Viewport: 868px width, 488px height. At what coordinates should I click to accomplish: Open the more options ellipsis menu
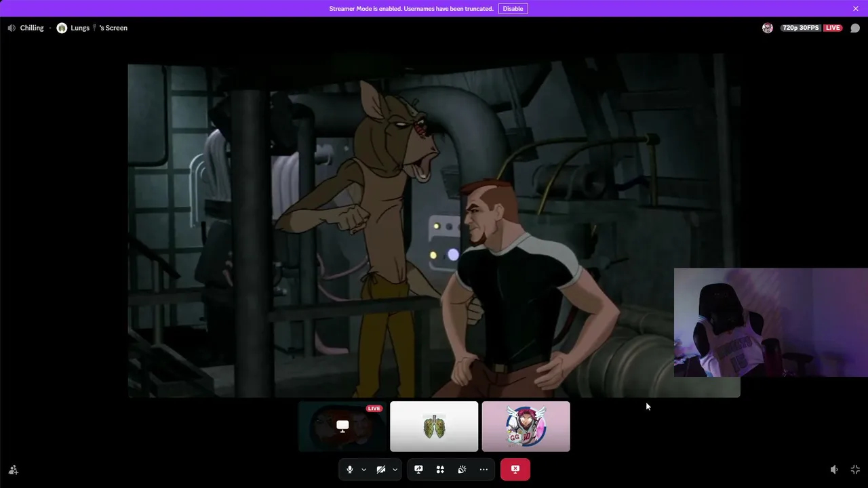[484, 469]
